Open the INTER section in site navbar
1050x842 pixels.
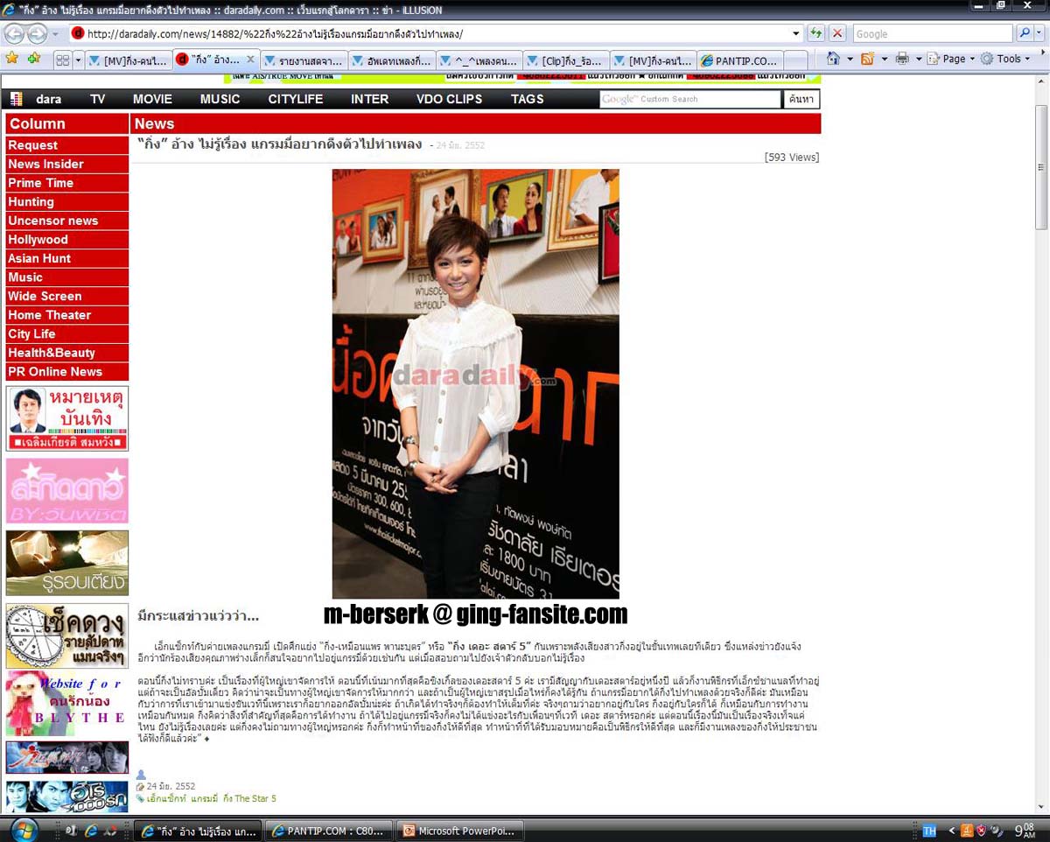369,99
